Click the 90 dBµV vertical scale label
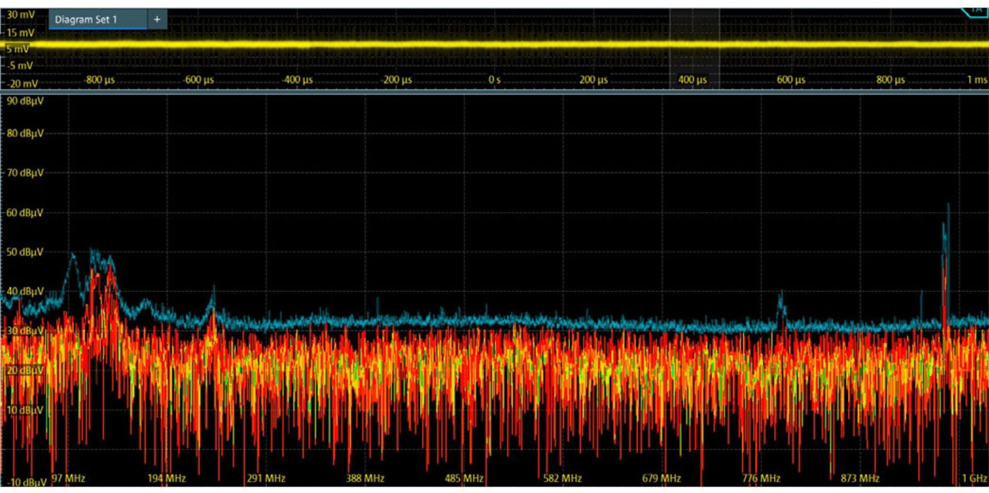The height and width of the screenshot is (493, 989). tap(25, 101)
